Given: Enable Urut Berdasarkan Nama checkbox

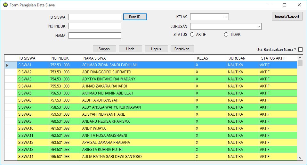Looking at the screenshot, I should [x=300, y=50].
